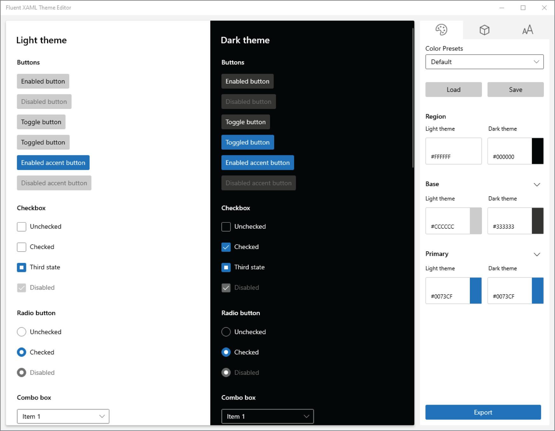Open the controls cube tab
555x431 pixels.
tap(484, 30)
